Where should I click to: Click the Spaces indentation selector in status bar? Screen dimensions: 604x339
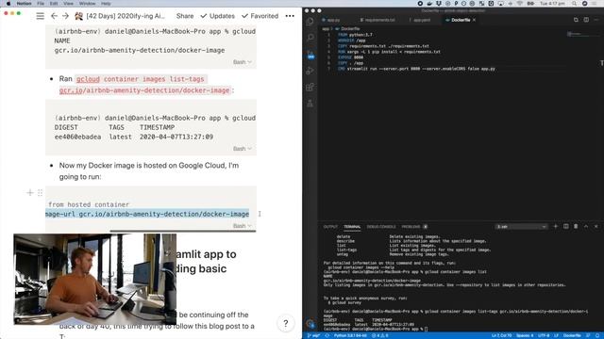click(x=525, y=335)
